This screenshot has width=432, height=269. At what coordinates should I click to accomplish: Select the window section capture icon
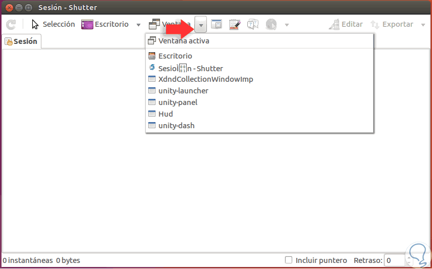point(217,24)
